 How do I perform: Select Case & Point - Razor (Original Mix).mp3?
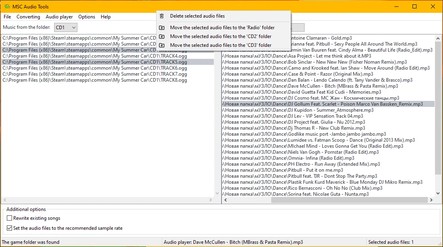(x=328, y=74)
